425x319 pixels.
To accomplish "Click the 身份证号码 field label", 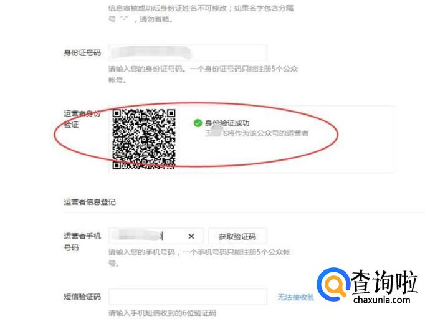I will click(x=82, y=53).
